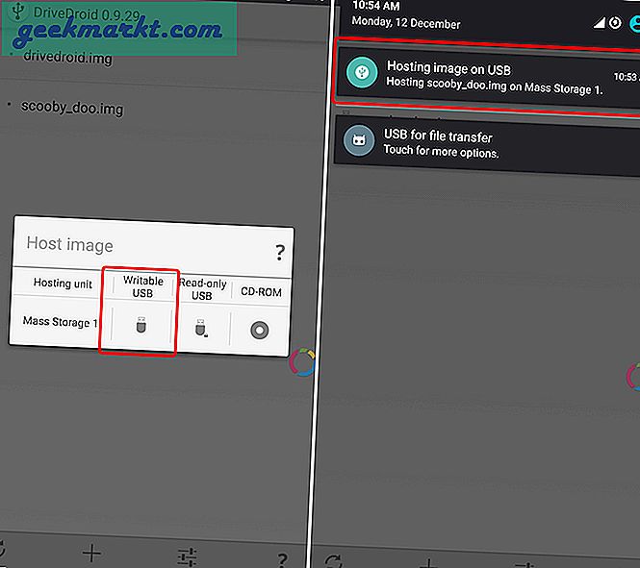Image resolution: width=640 pixels, height=568 pixels.
Task: Select drivedroid.img from the image list
Action: (65, 57)
